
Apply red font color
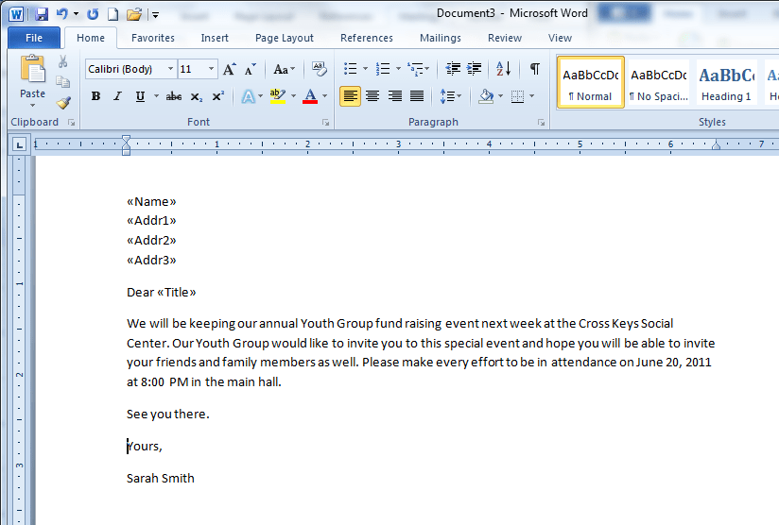point(310,95)
